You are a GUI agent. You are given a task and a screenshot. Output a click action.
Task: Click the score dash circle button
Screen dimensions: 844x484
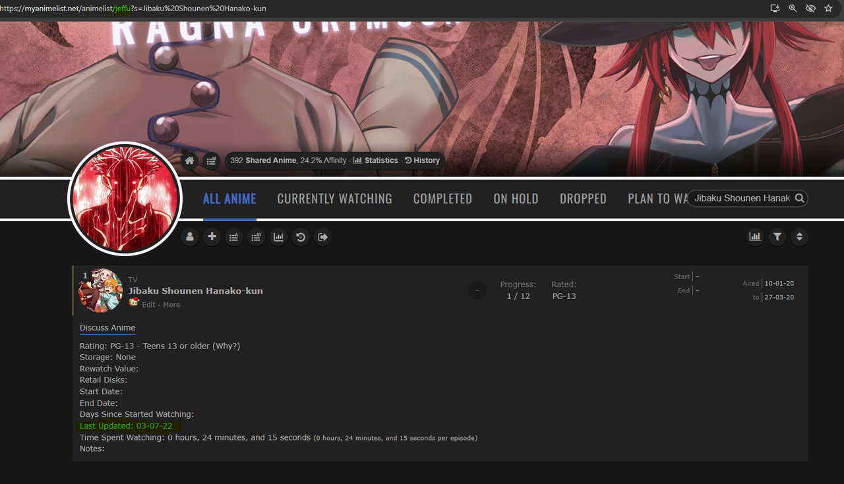pyautogui.click(x=477, y=290)
